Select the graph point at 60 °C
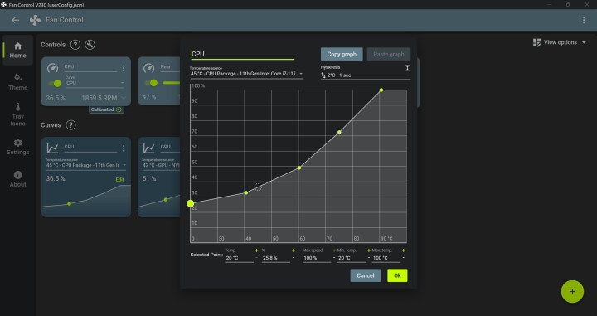 [299, 168]
